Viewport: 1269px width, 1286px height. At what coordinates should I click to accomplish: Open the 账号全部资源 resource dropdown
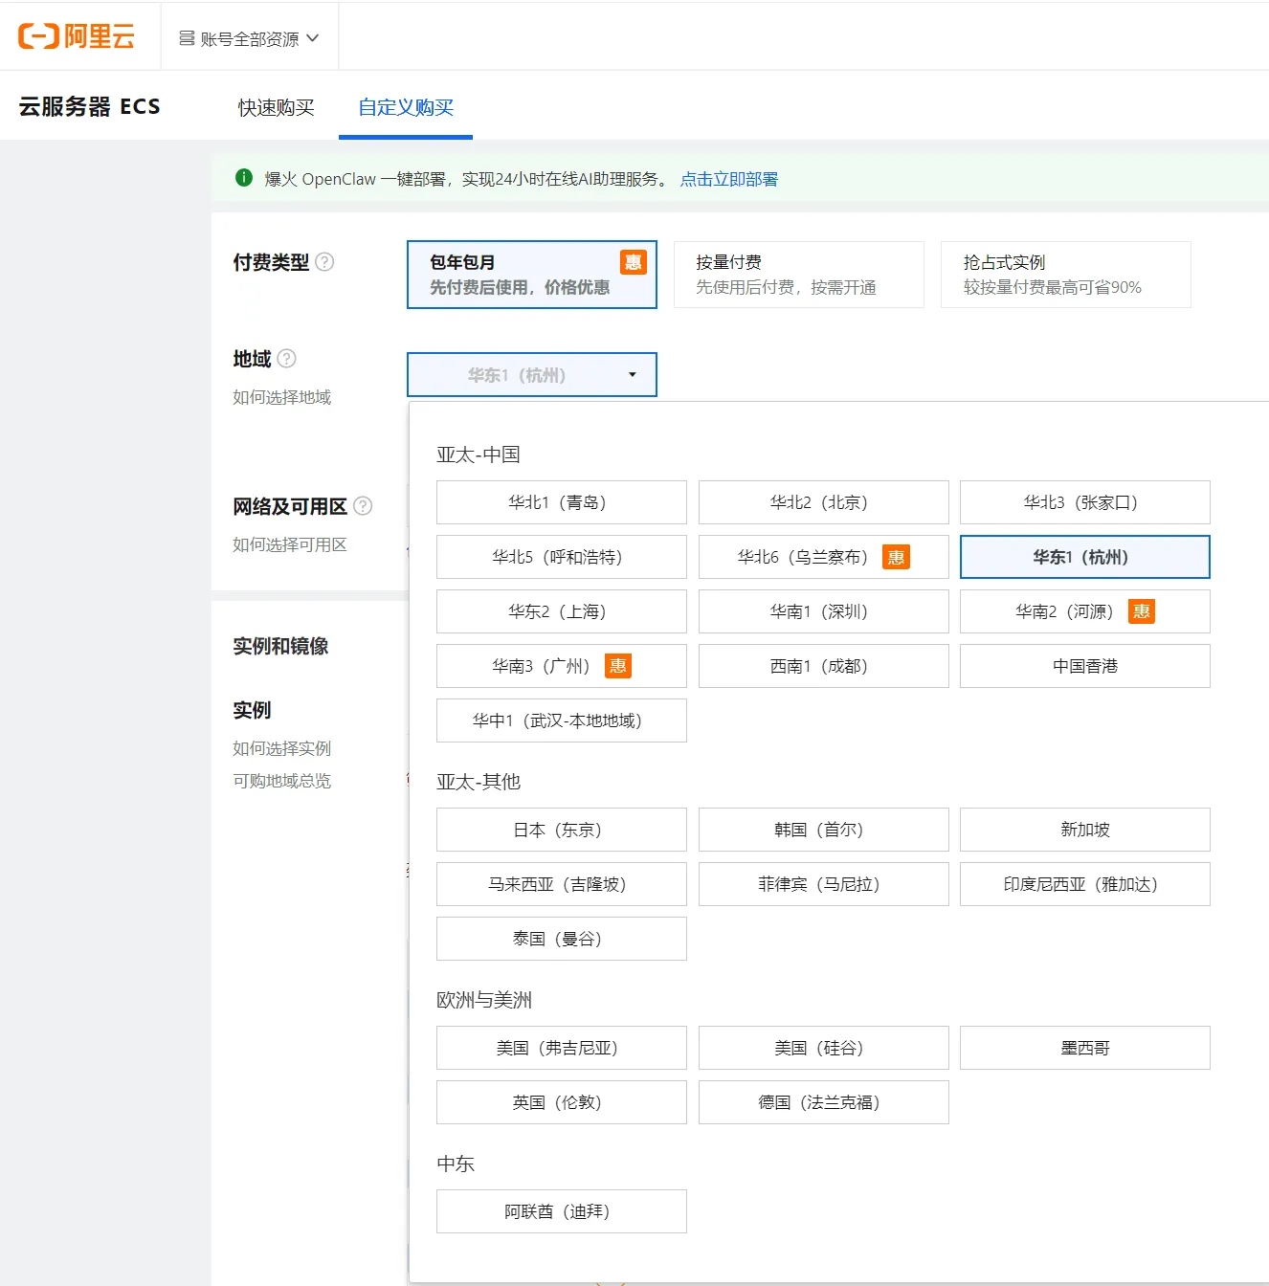(249, 38)
